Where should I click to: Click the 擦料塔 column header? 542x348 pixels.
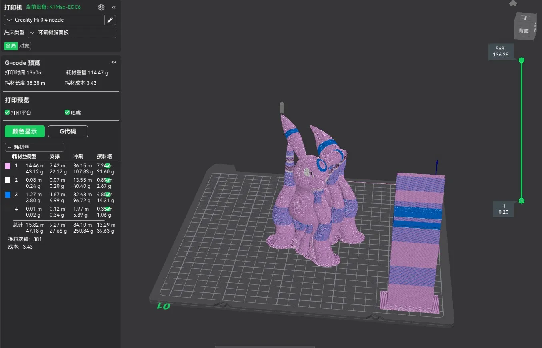pyautogui.click(x=104, y=156)
